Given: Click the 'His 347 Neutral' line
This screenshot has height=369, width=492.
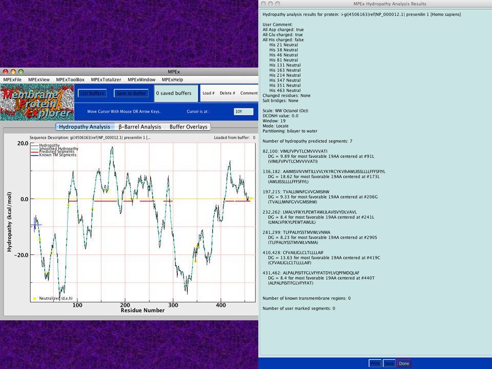Looking at the screenshot, I should pyautogui.click(x=285, y=80).
